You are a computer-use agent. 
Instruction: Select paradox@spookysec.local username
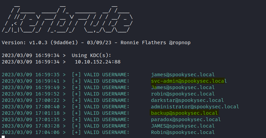click(186, 119)
